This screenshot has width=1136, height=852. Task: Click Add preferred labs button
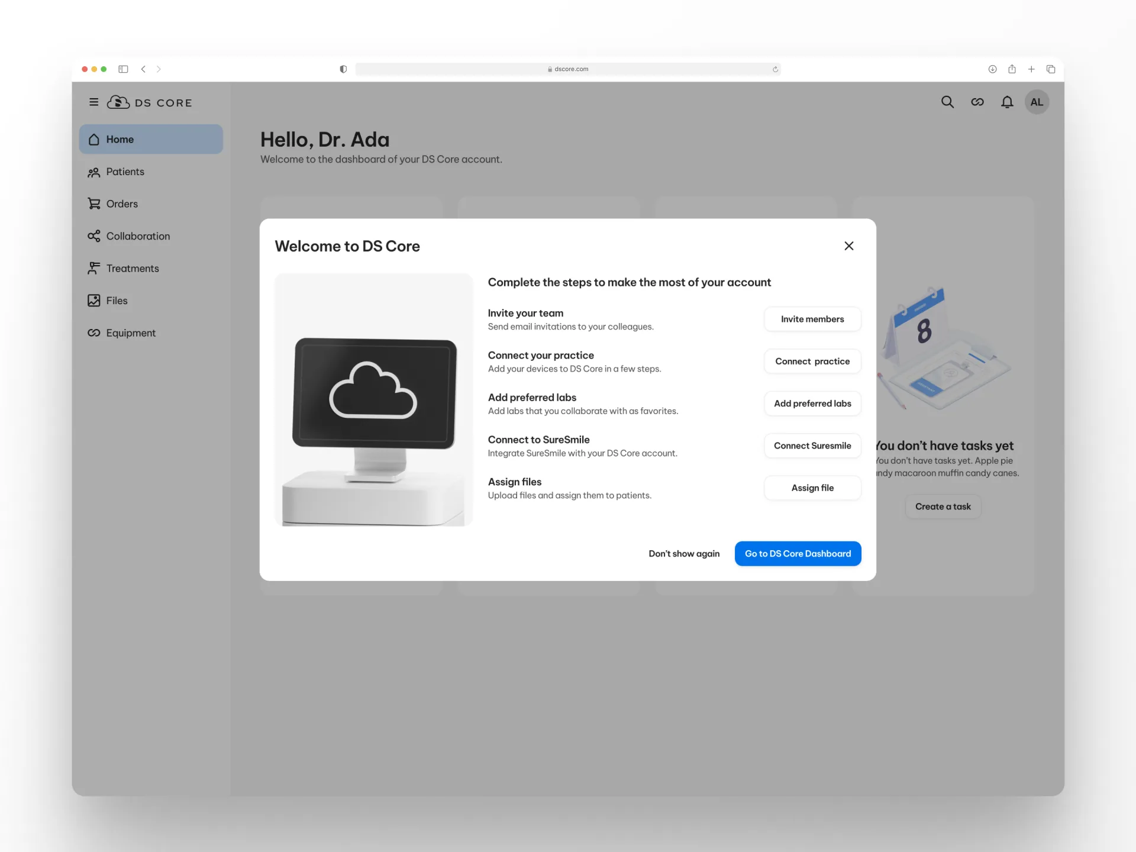point(812,404)
